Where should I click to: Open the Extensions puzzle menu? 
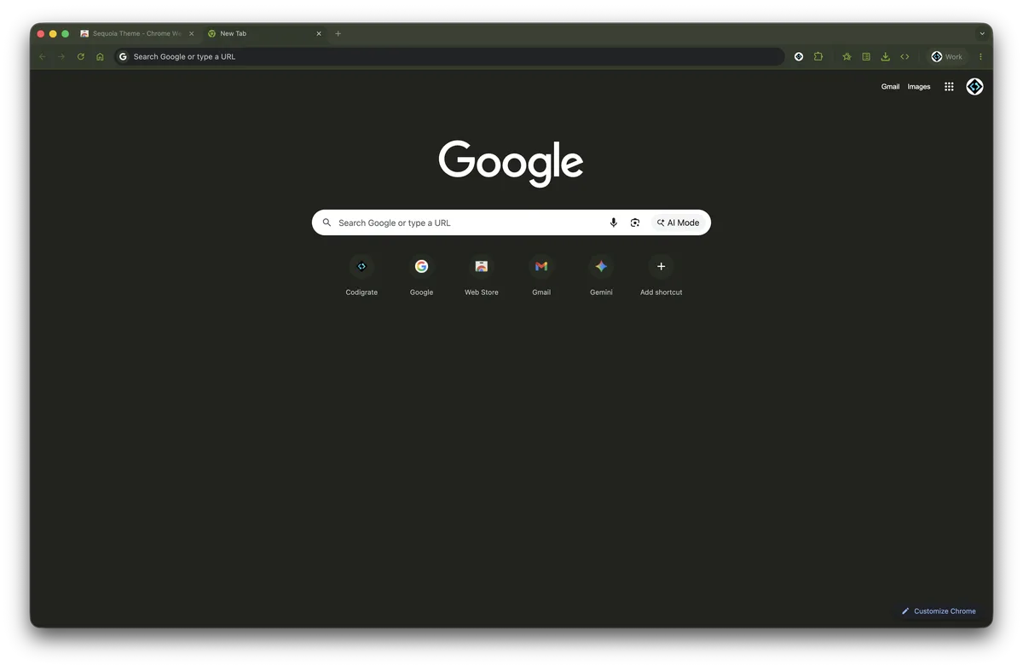tap(818, 57)
